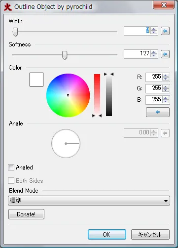The width and height of the screenshot is (178, 248).
Task: Increase B value with up arrow
Action: [166, 98]
